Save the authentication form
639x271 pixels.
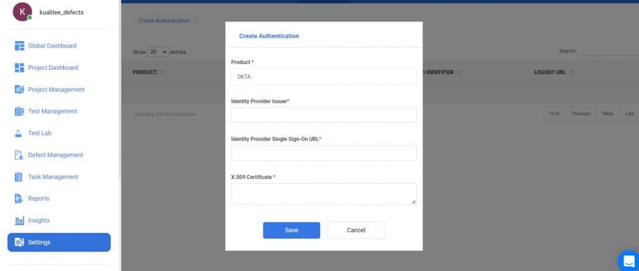291,231
